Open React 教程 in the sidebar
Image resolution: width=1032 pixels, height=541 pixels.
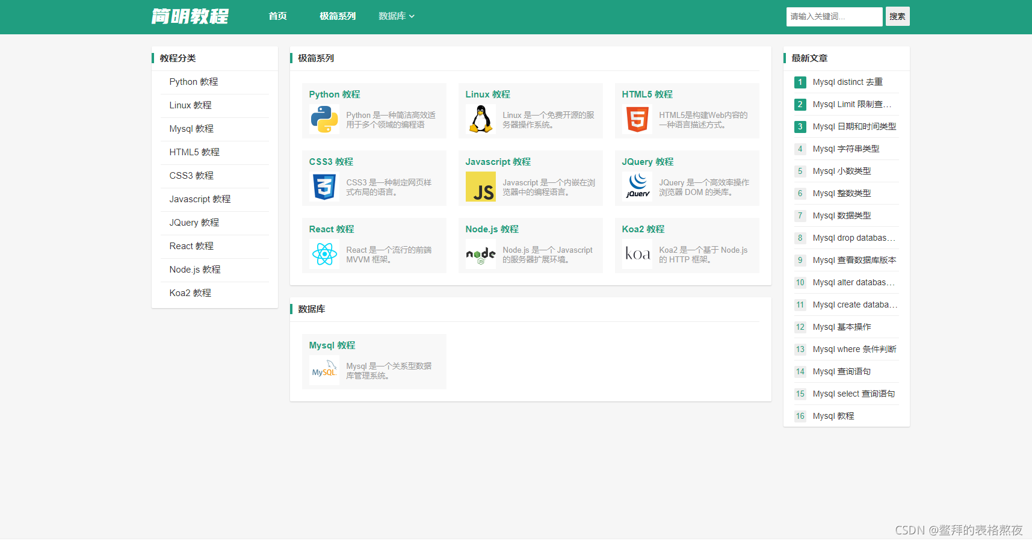191,246
